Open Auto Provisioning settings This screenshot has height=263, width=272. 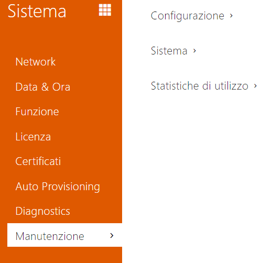pyautogui.click(x=58, y=187)
